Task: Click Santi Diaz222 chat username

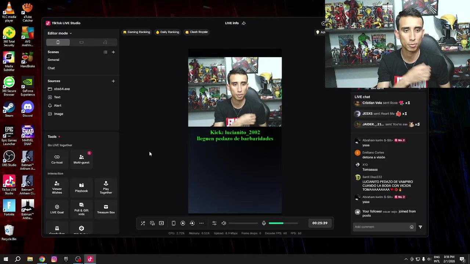Action: 372,177
